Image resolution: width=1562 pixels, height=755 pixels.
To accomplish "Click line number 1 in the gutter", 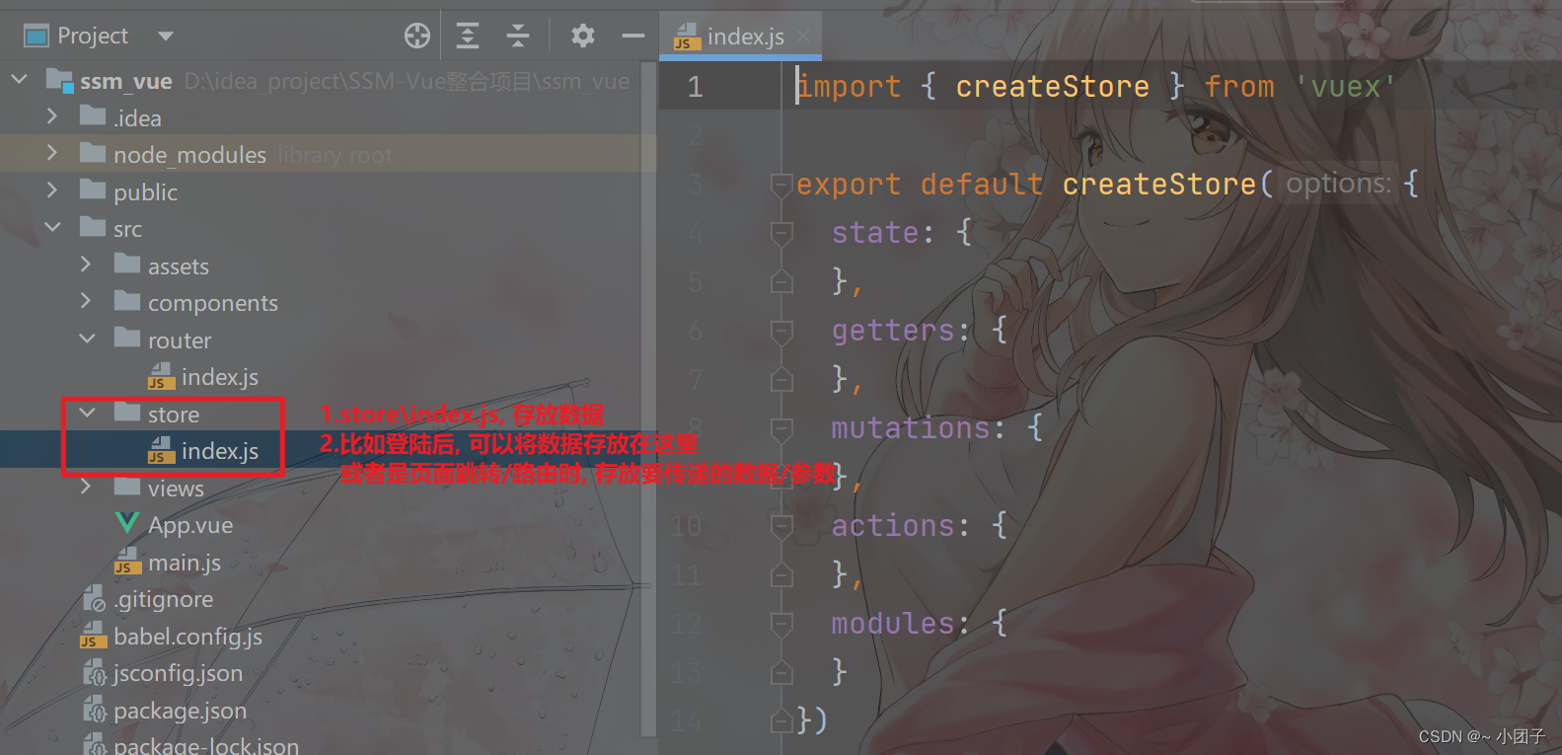I will click(696, 87).
